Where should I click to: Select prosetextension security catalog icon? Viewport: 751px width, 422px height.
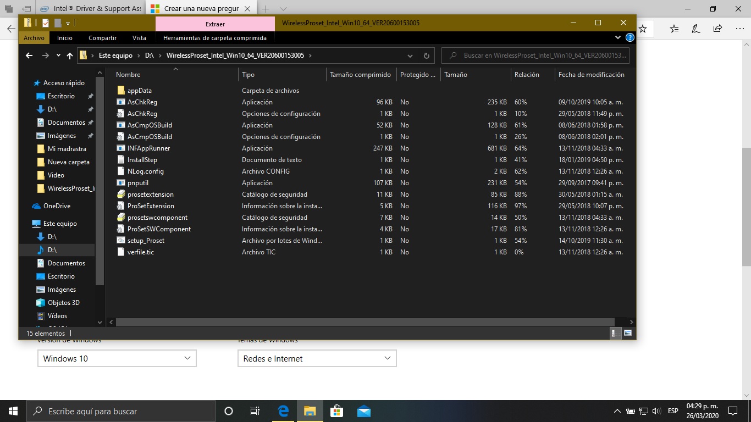pos(122,194)
